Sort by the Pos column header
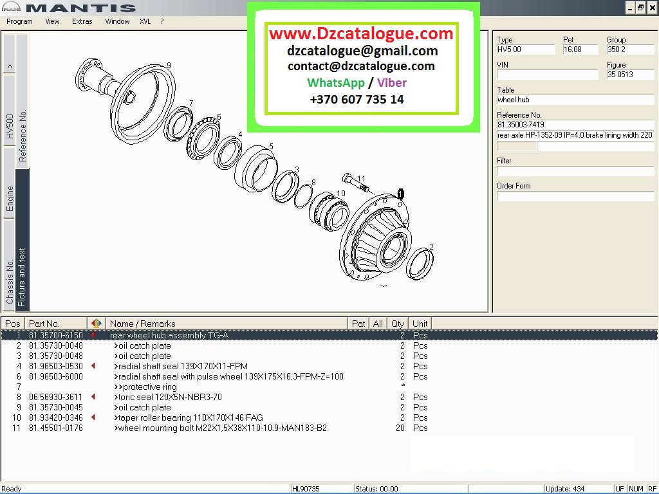The height and width of the screenshot is (494, 659). (13, 324)
